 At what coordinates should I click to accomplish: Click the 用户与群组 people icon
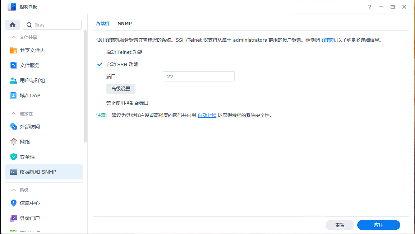[x=14, y=80]
